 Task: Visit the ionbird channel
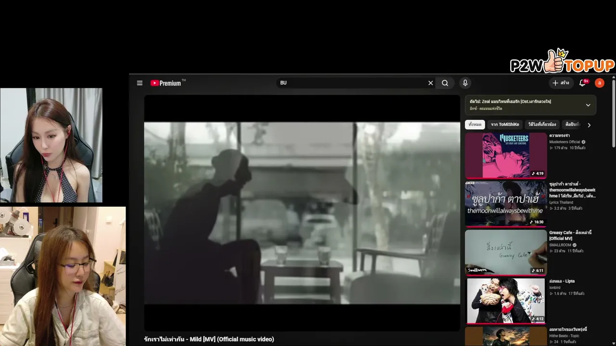[x=555, y=288]
